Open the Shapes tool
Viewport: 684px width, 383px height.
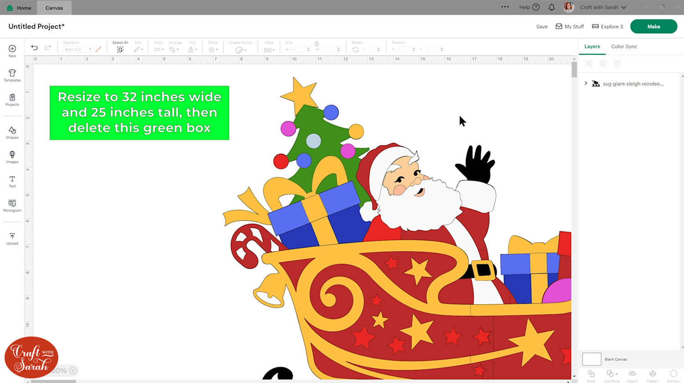[x=12, y=133]
